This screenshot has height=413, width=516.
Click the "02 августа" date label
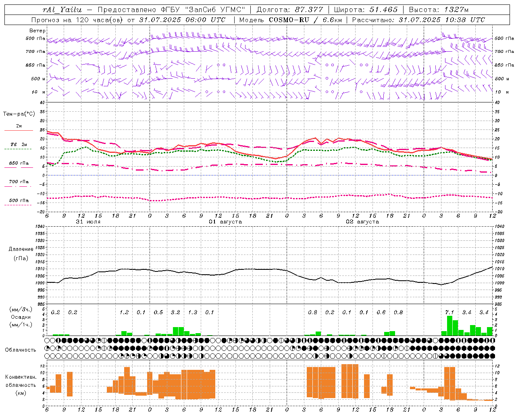[362, 222]
